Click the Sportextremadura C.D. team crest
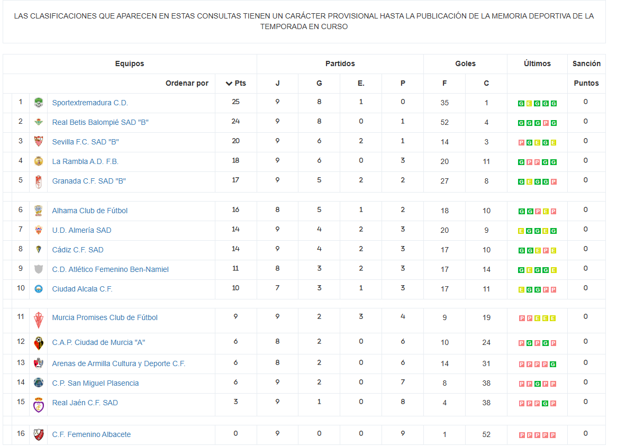617x446 pixels. click(39, 103)
